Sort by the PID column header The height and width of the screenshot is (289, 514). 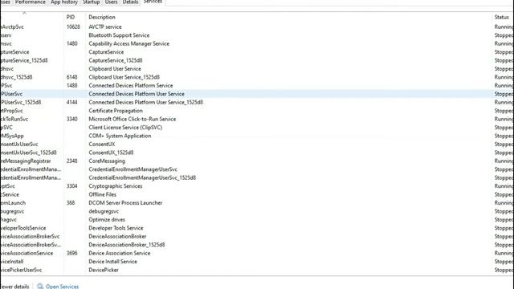tap(71, 17)
